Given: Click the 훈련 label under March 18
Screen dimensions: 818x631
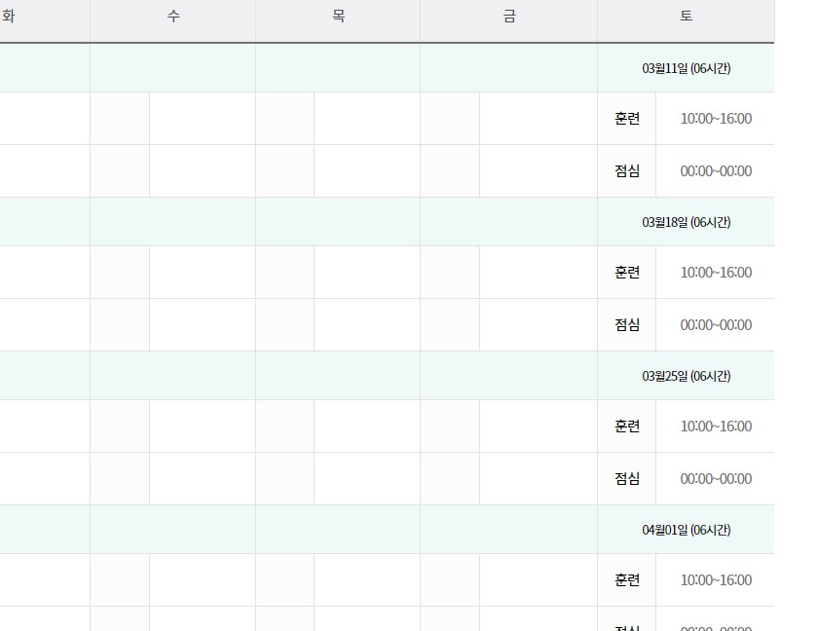Looking at the screenshot, I should [627, 272].
